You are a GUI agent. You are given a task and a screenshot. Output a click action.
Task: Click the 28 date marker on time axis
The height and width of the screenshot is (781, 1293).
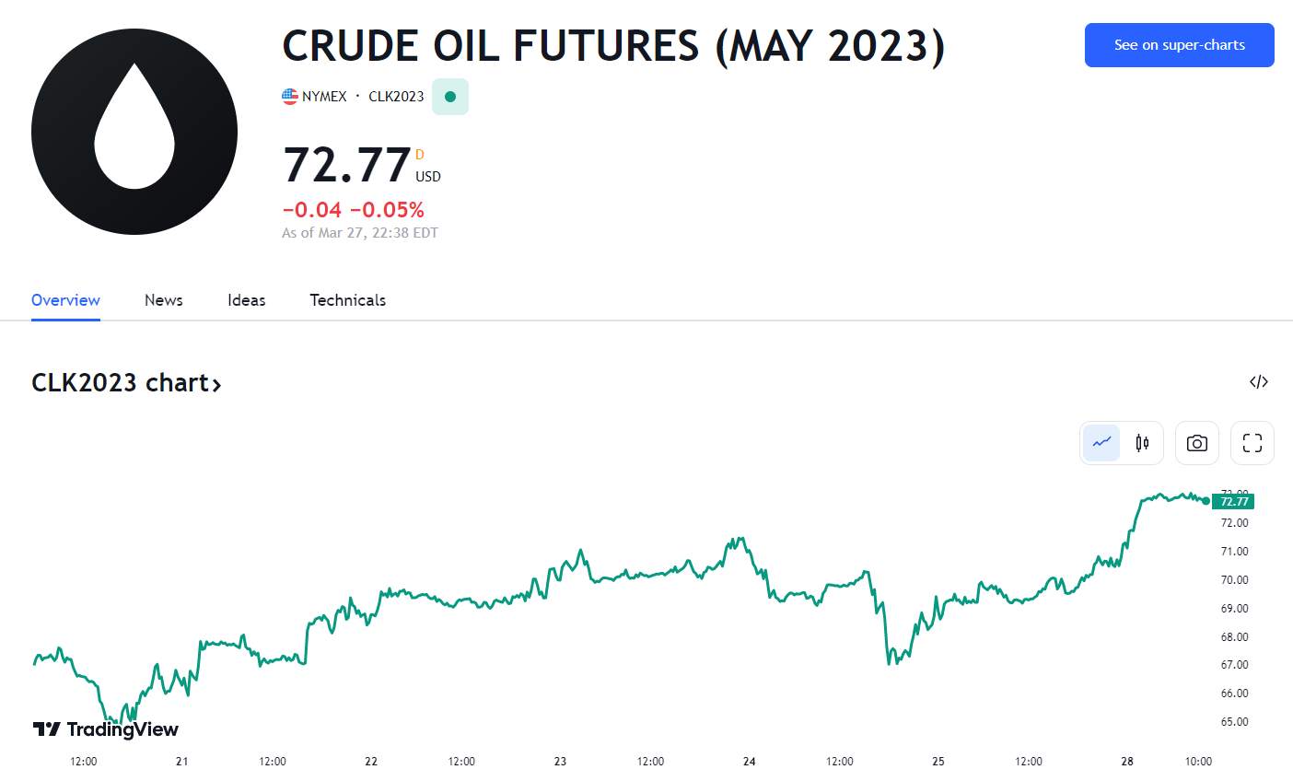tap(1127, 761)
